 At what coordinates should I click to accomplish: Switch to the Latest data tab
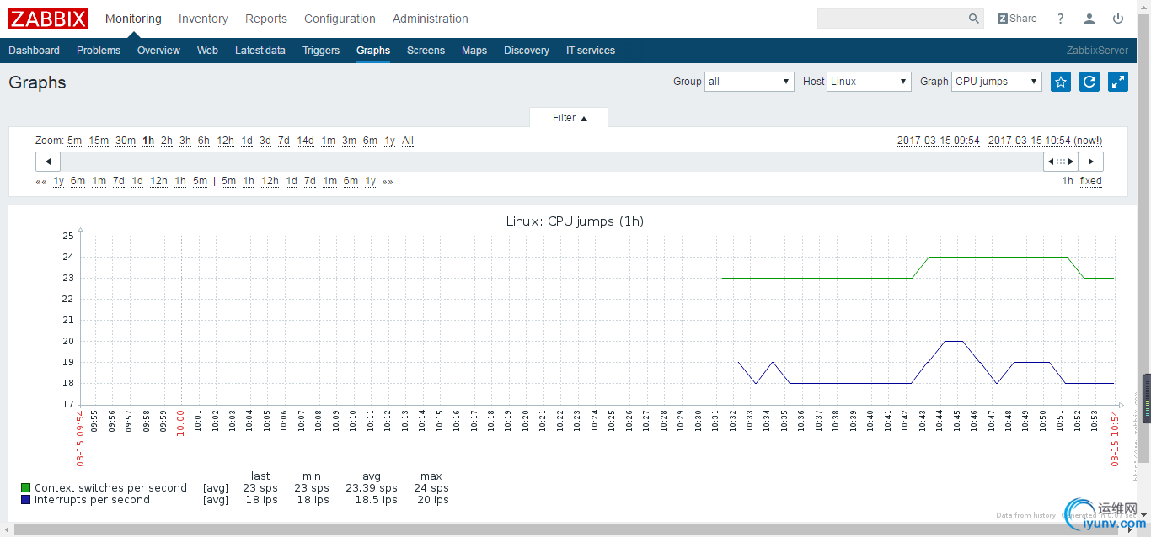pos(260,51)
